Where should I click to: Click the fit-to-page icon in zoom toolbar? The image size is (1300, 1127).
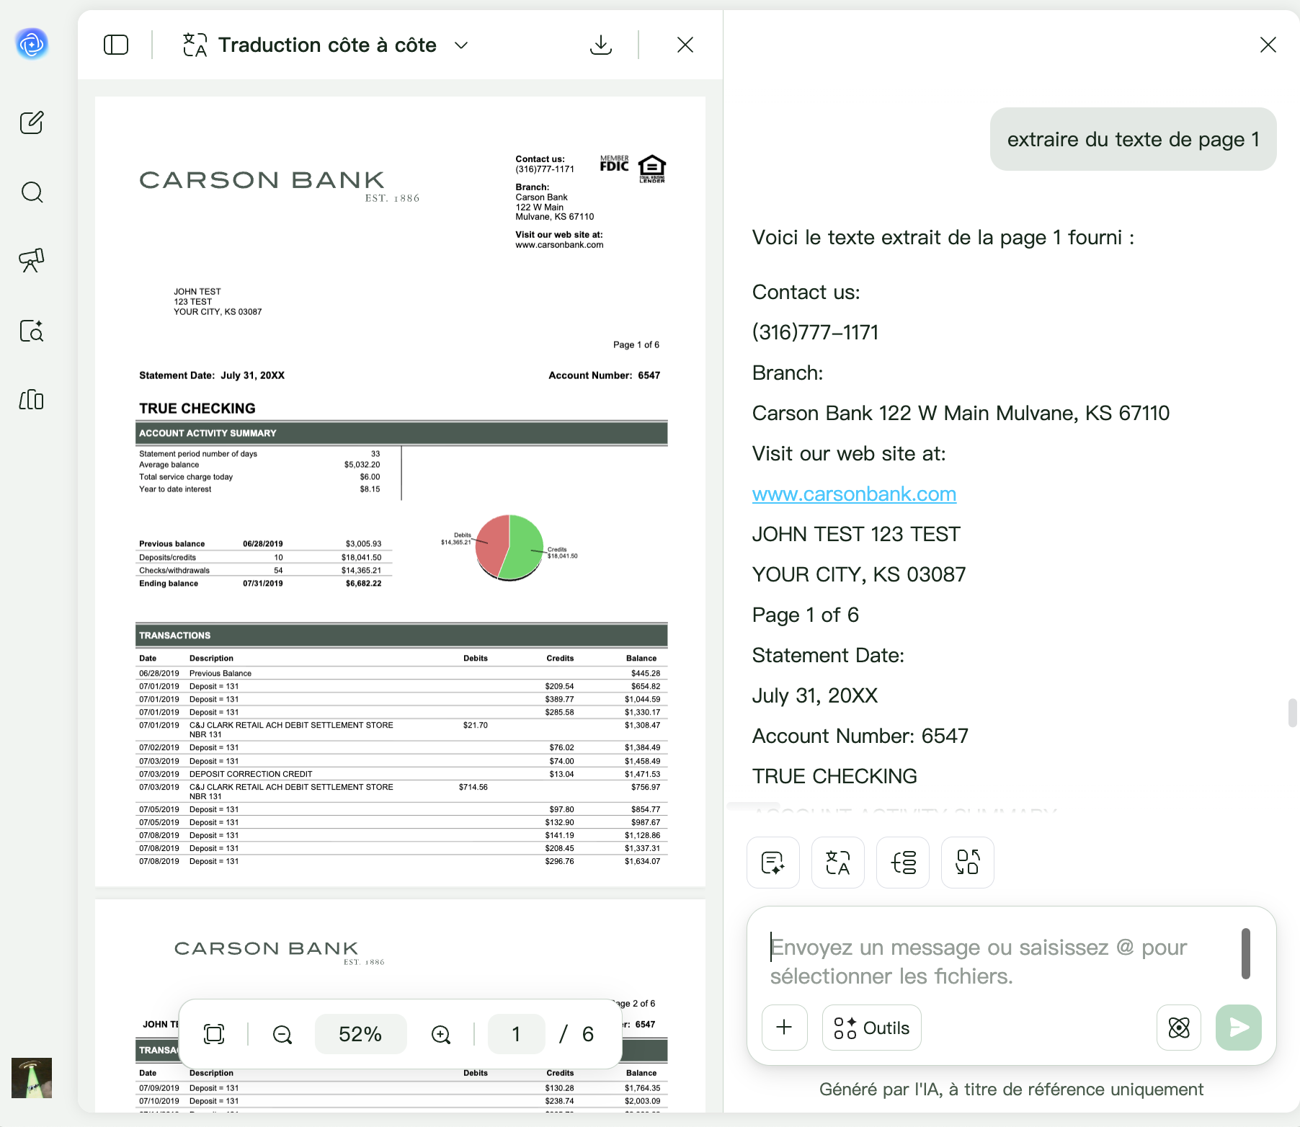click(x=214, y=1034)
